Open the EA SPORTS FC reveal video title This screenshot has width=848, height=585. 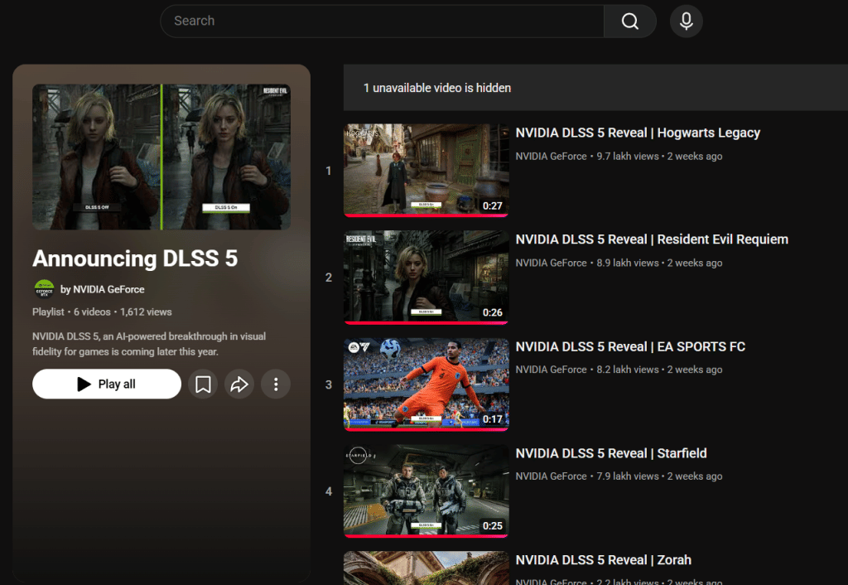click(630, 346)
